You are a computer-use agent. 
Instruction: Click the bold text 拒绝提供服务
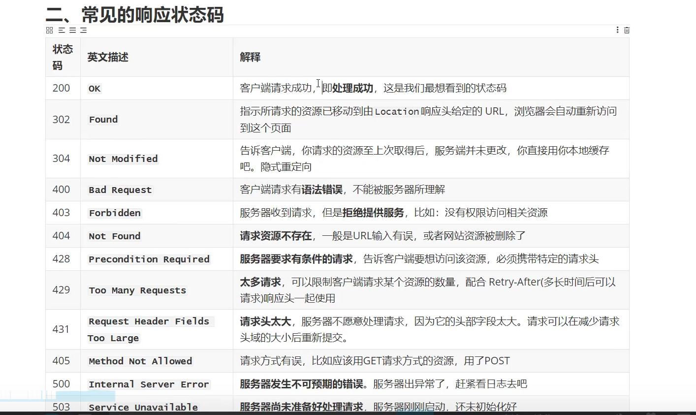click(x=373, y=213)
